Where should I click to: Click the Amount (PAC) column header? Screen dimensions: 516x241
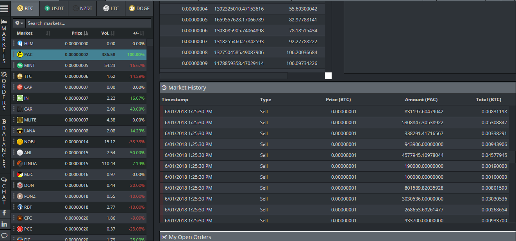[421, 100]
